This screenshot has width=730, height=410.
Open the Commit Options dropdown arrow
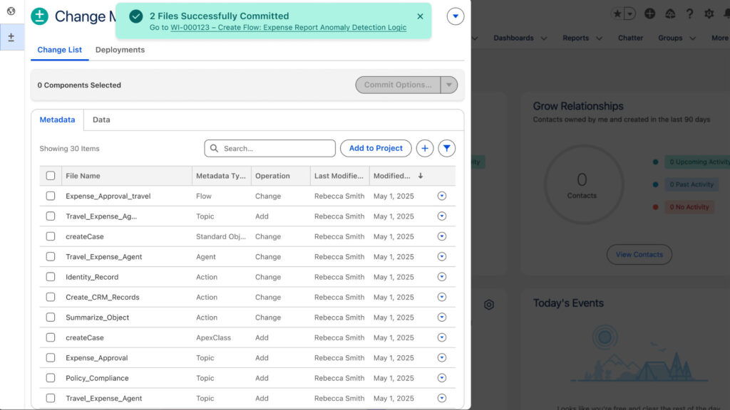coord(449,85)
